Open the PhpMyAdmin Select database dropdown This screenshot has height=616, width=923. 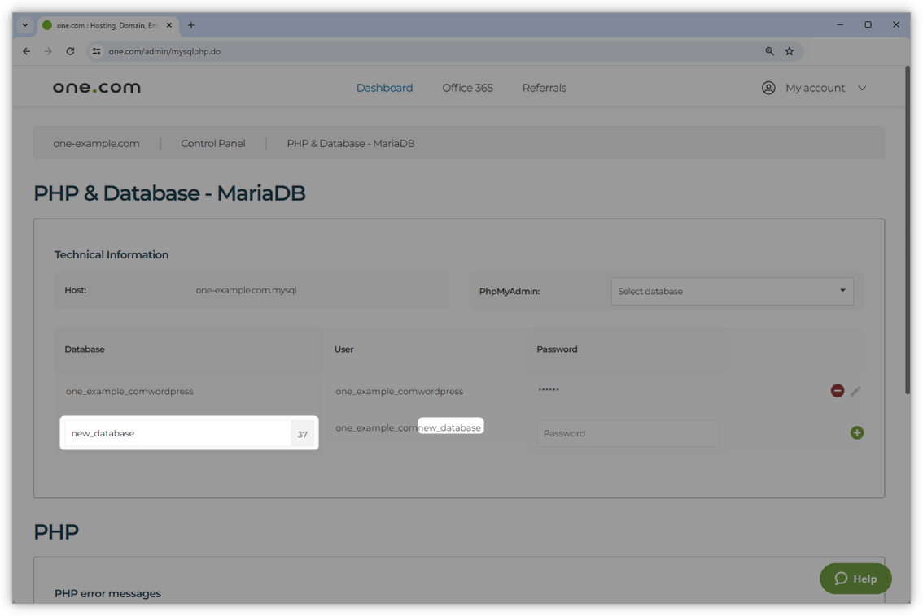(x=732, y=291)
